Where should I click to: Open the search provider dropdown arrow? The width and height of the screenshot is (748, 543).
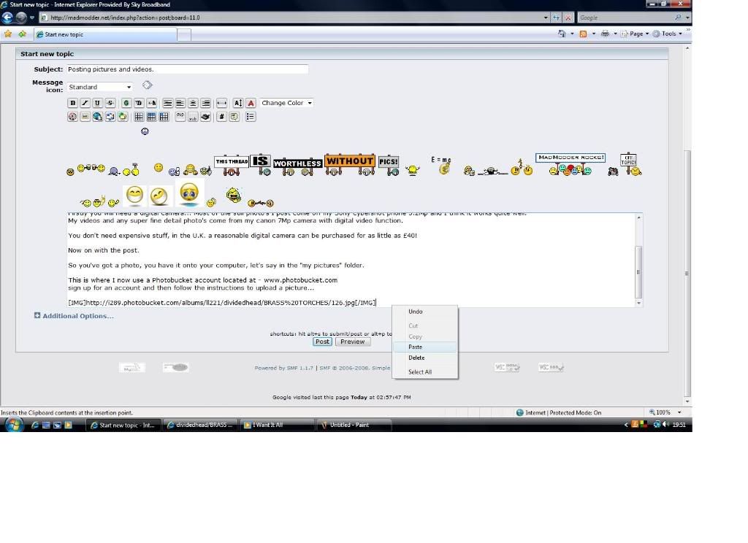[687, 18]
